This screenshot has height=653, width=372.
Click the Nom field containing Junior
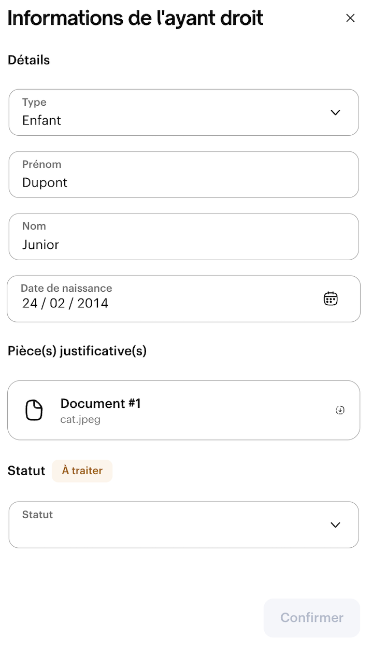pos(183,237)
